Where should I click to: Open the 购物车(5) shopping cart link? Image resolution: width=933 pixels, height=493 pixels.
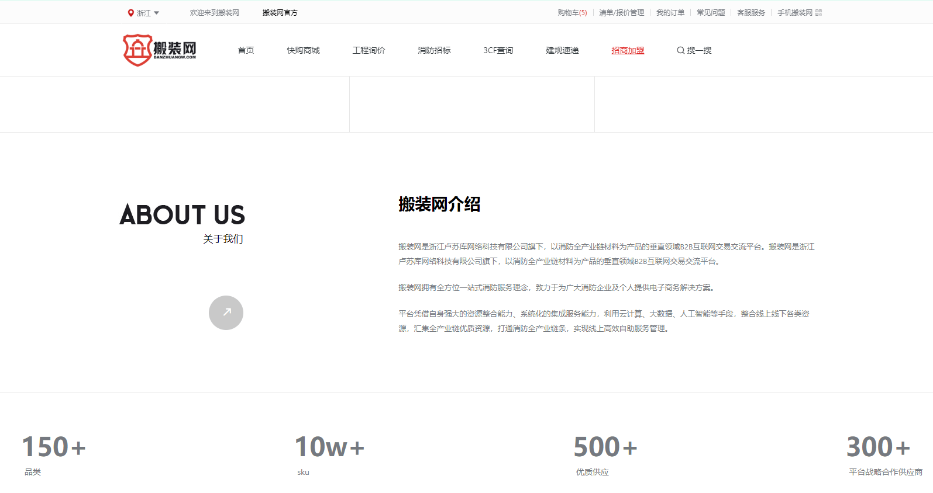(x=571, y=13)
